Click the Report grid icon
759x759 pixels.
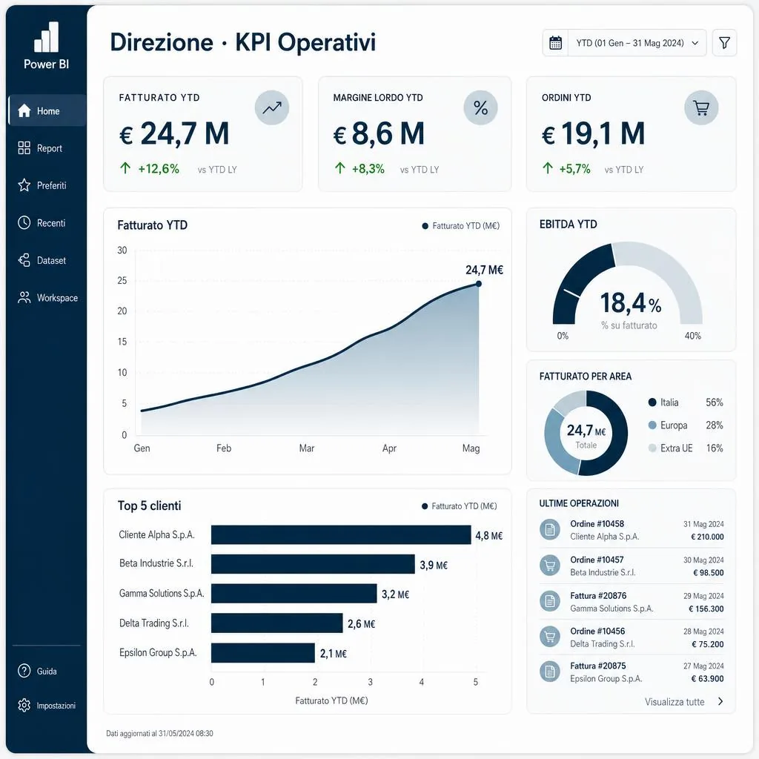click(x=24, y=148)
